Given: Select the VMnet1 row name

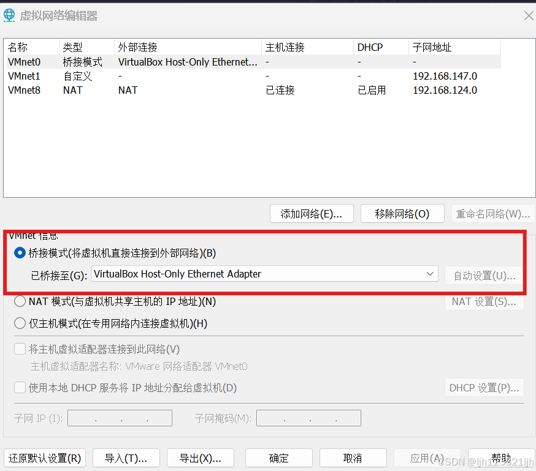Looking at the screenshot, I should [x=24, y=76].
